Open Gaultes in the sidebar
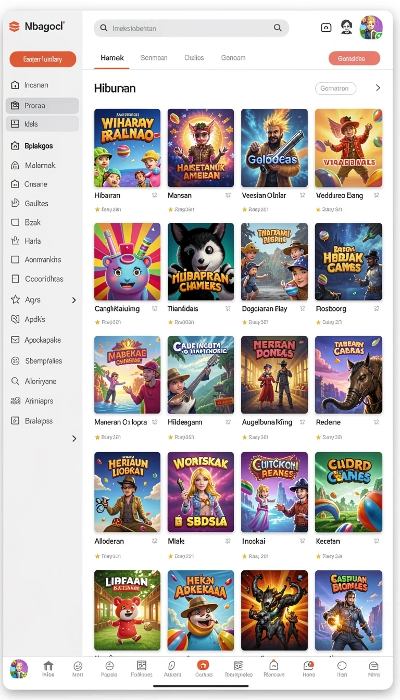Viewport: 400px width, 700px height. click(x=36, y=203)
